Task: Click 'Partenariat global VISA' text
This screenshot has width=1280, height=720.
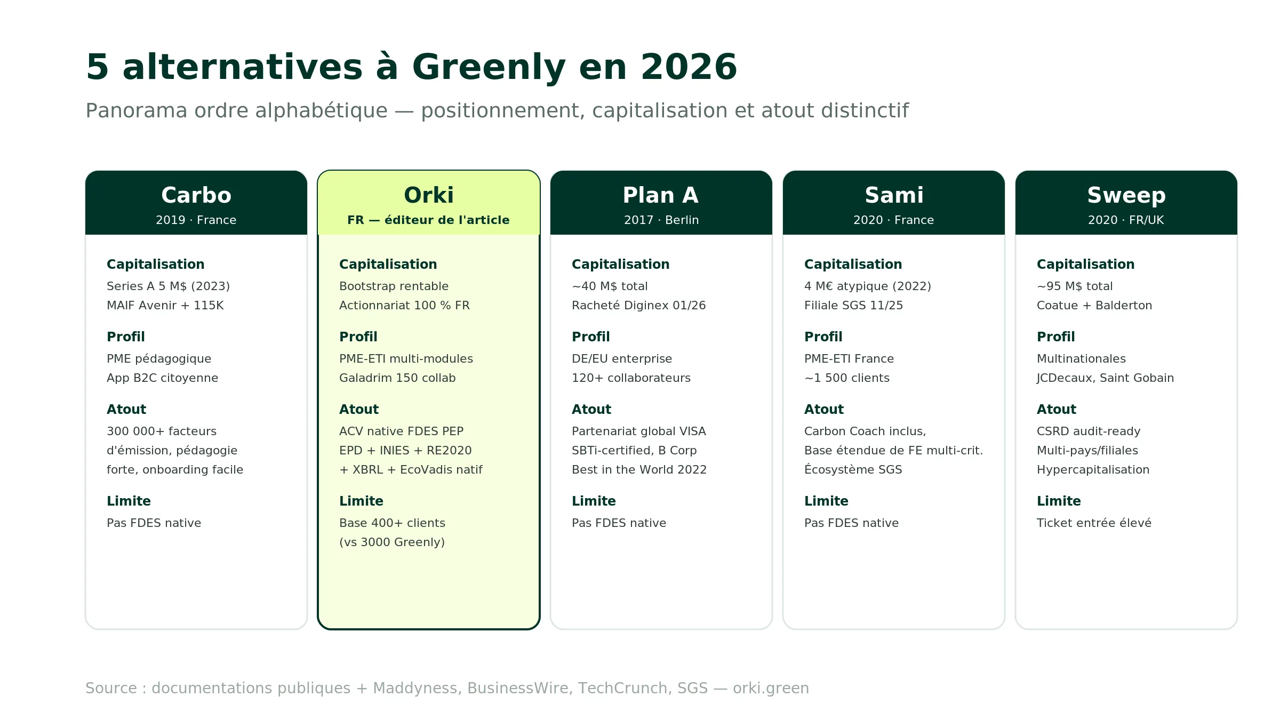Action: click(639, 431)
